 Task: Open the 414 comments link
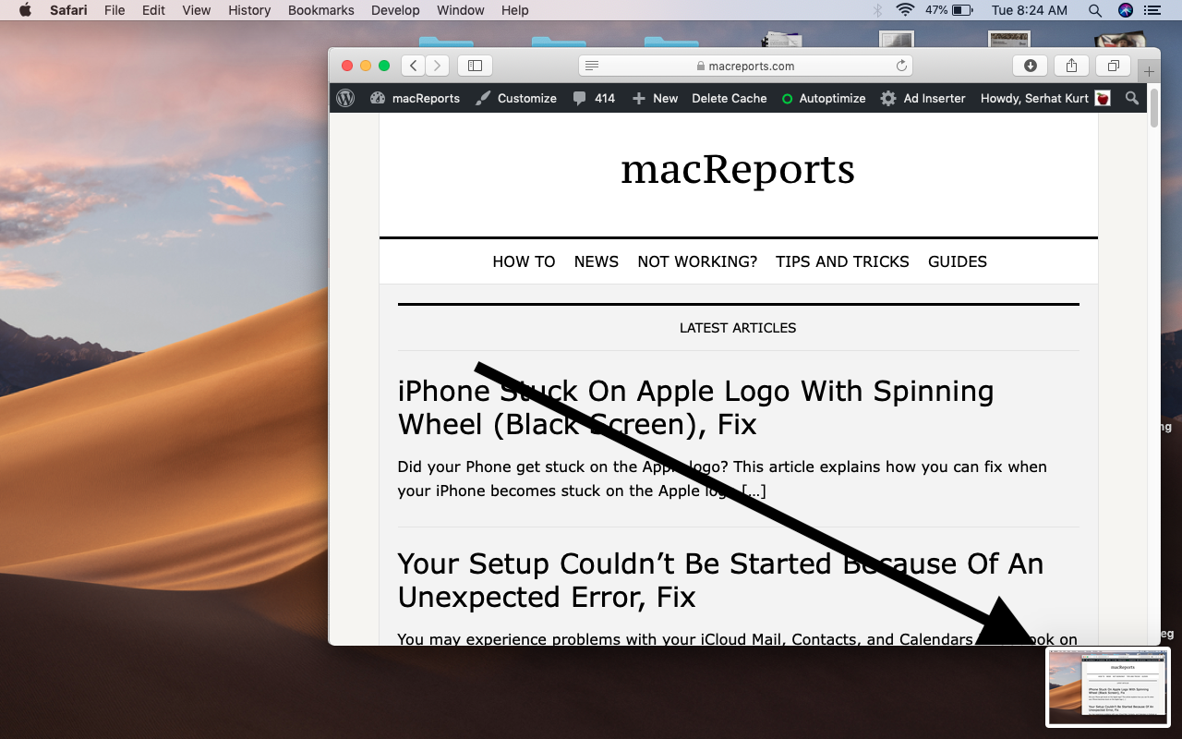[x=594, y=98]
